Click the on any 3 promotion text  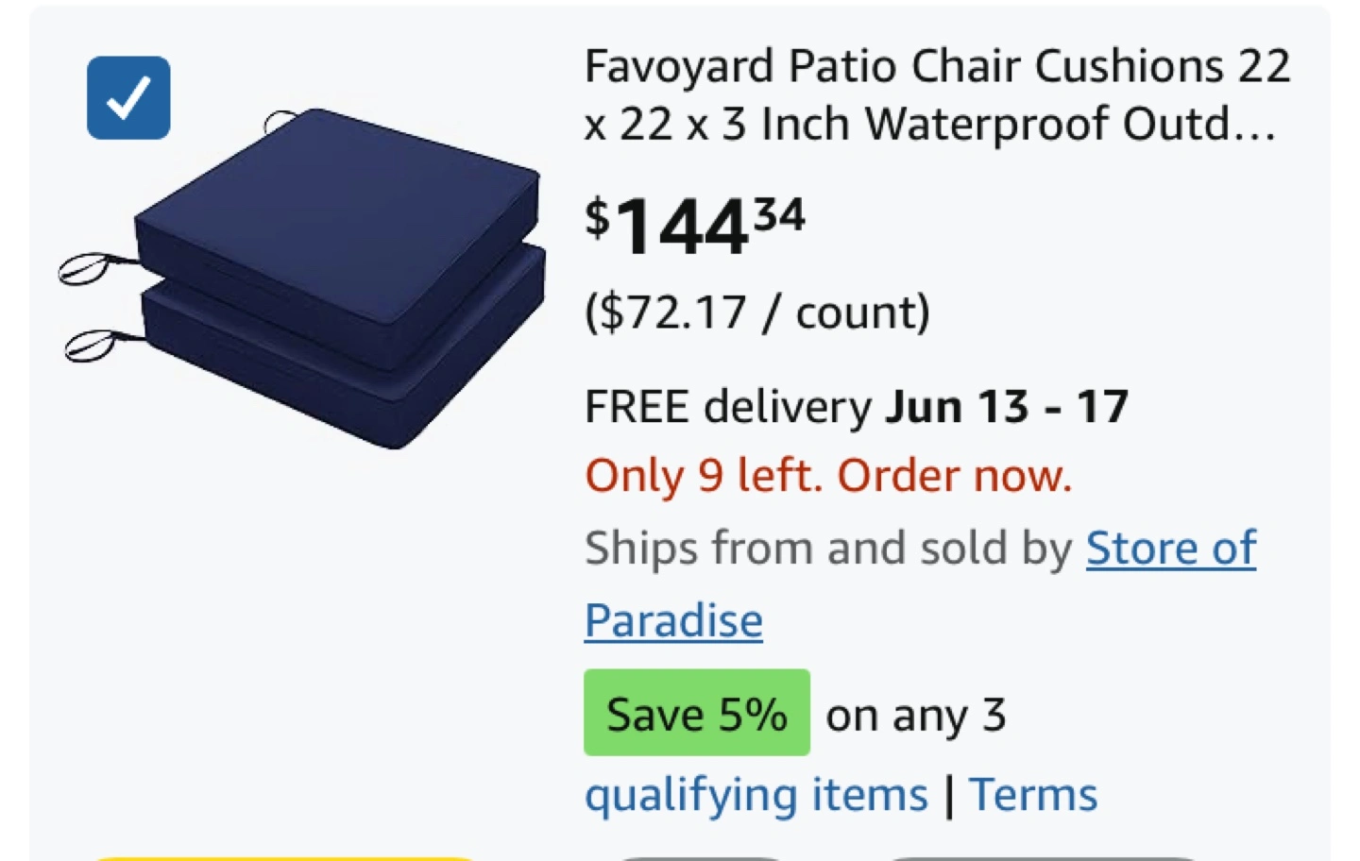click(916, 715)
